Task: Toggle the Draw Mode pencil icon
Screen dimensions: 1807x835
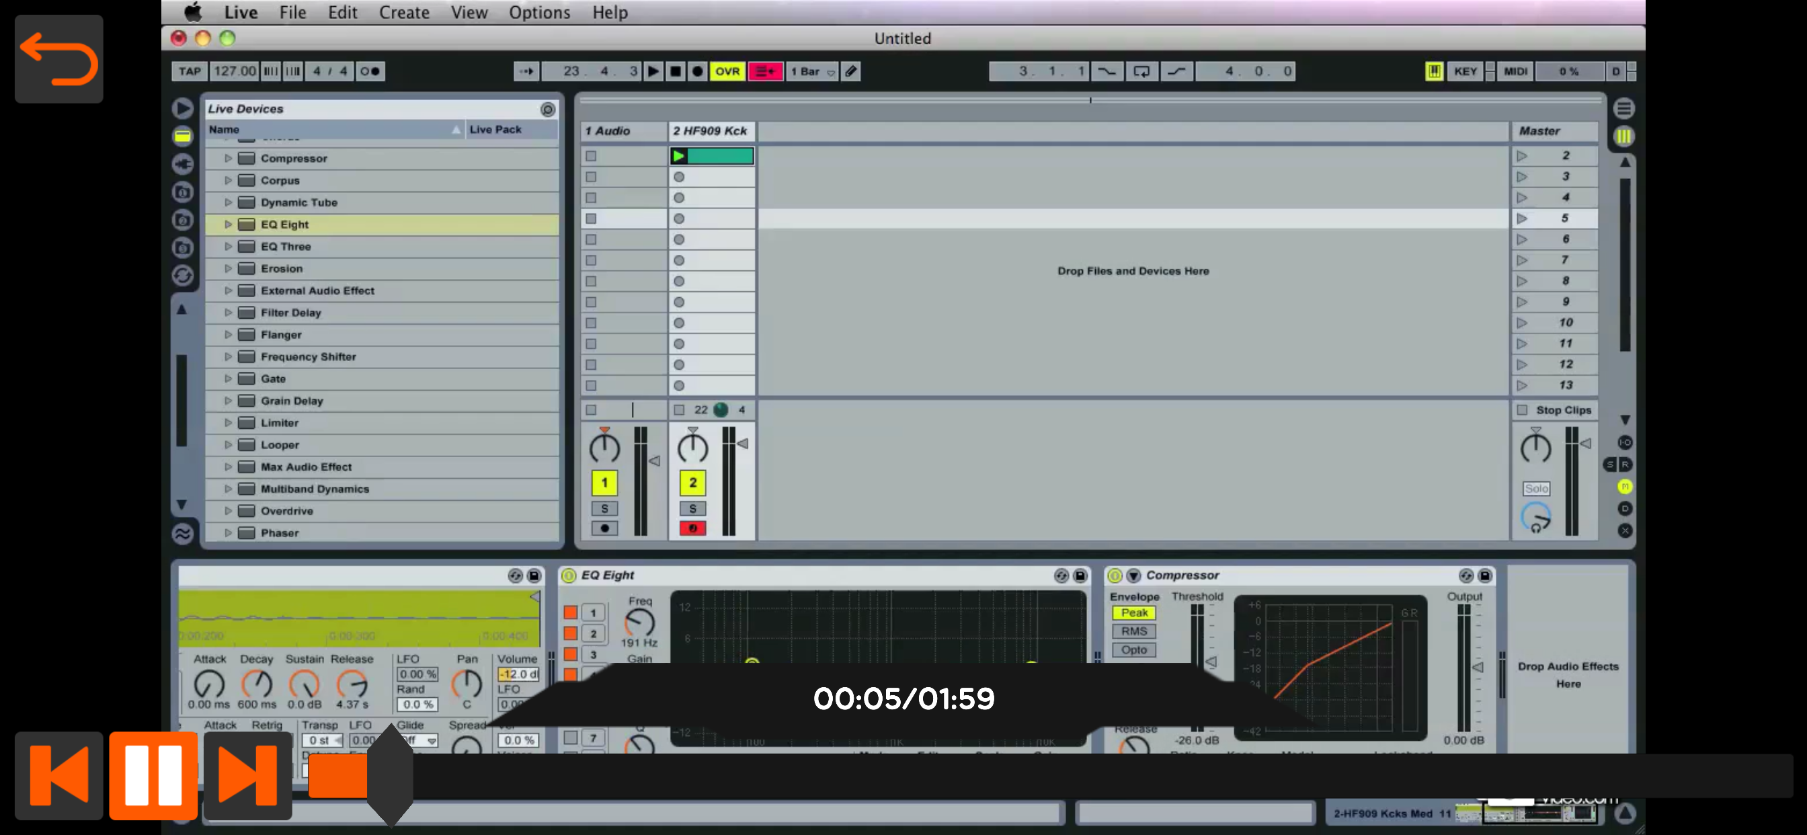Action: point(851,71)
